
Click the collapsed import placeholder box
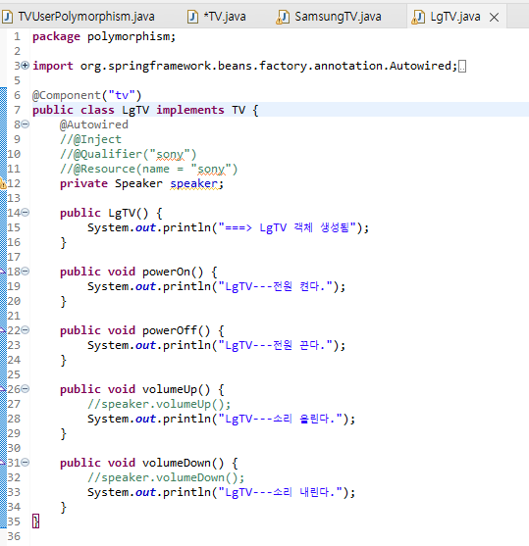pyautogui.click(x=462, y=66)
